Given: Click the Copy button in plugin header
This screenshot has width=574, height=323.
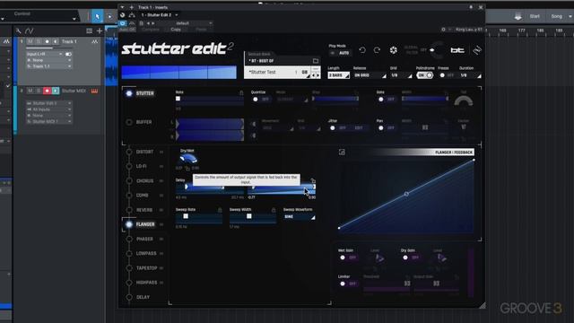Looking at the screenshot, I should tap(176, 30).
